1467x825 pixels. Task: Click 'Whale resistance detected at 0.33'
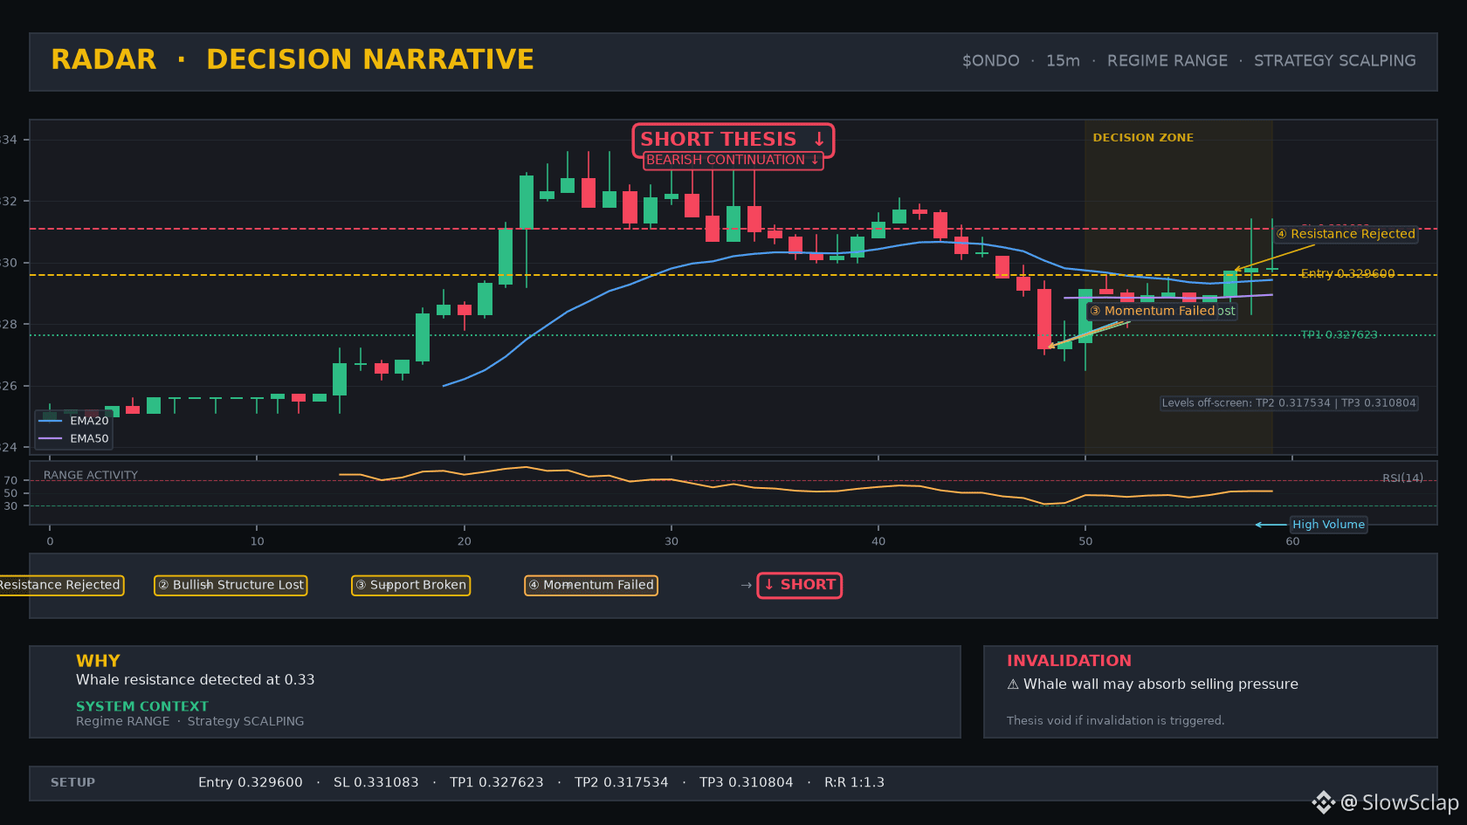tap(195, 680)
